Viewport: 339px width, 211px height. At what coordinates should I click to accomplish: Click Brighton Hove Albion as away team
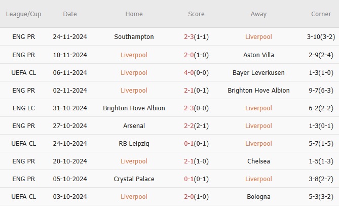(258, 90)
